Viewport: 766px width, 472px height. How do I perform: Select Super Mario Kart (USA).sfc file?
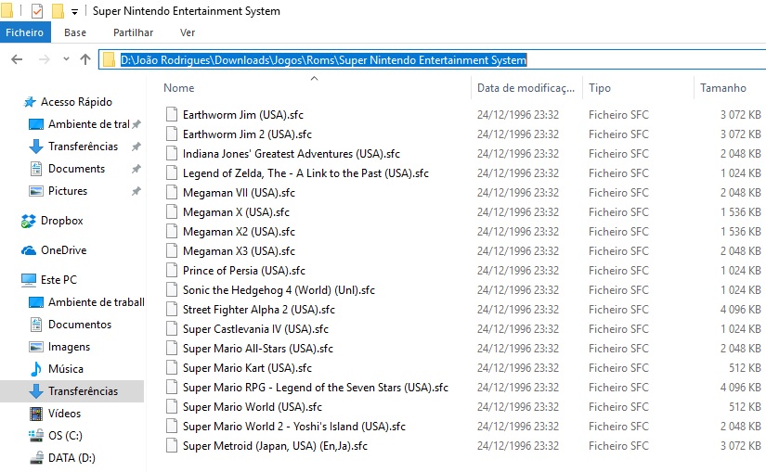click(x=247, y=368)
